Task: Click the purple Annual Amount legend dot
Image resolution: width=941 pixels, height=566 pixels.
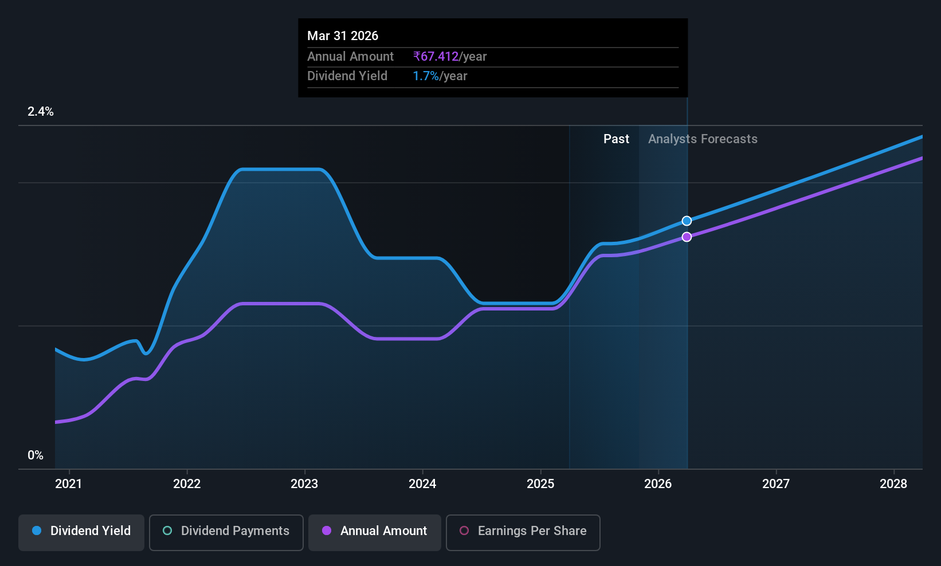Action: click(x=327, y=530)
